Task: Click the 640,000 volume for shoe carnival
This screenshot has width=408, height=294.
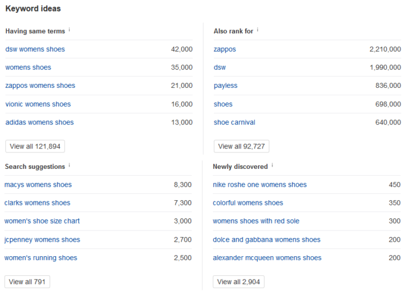Action: click(388, 122)
